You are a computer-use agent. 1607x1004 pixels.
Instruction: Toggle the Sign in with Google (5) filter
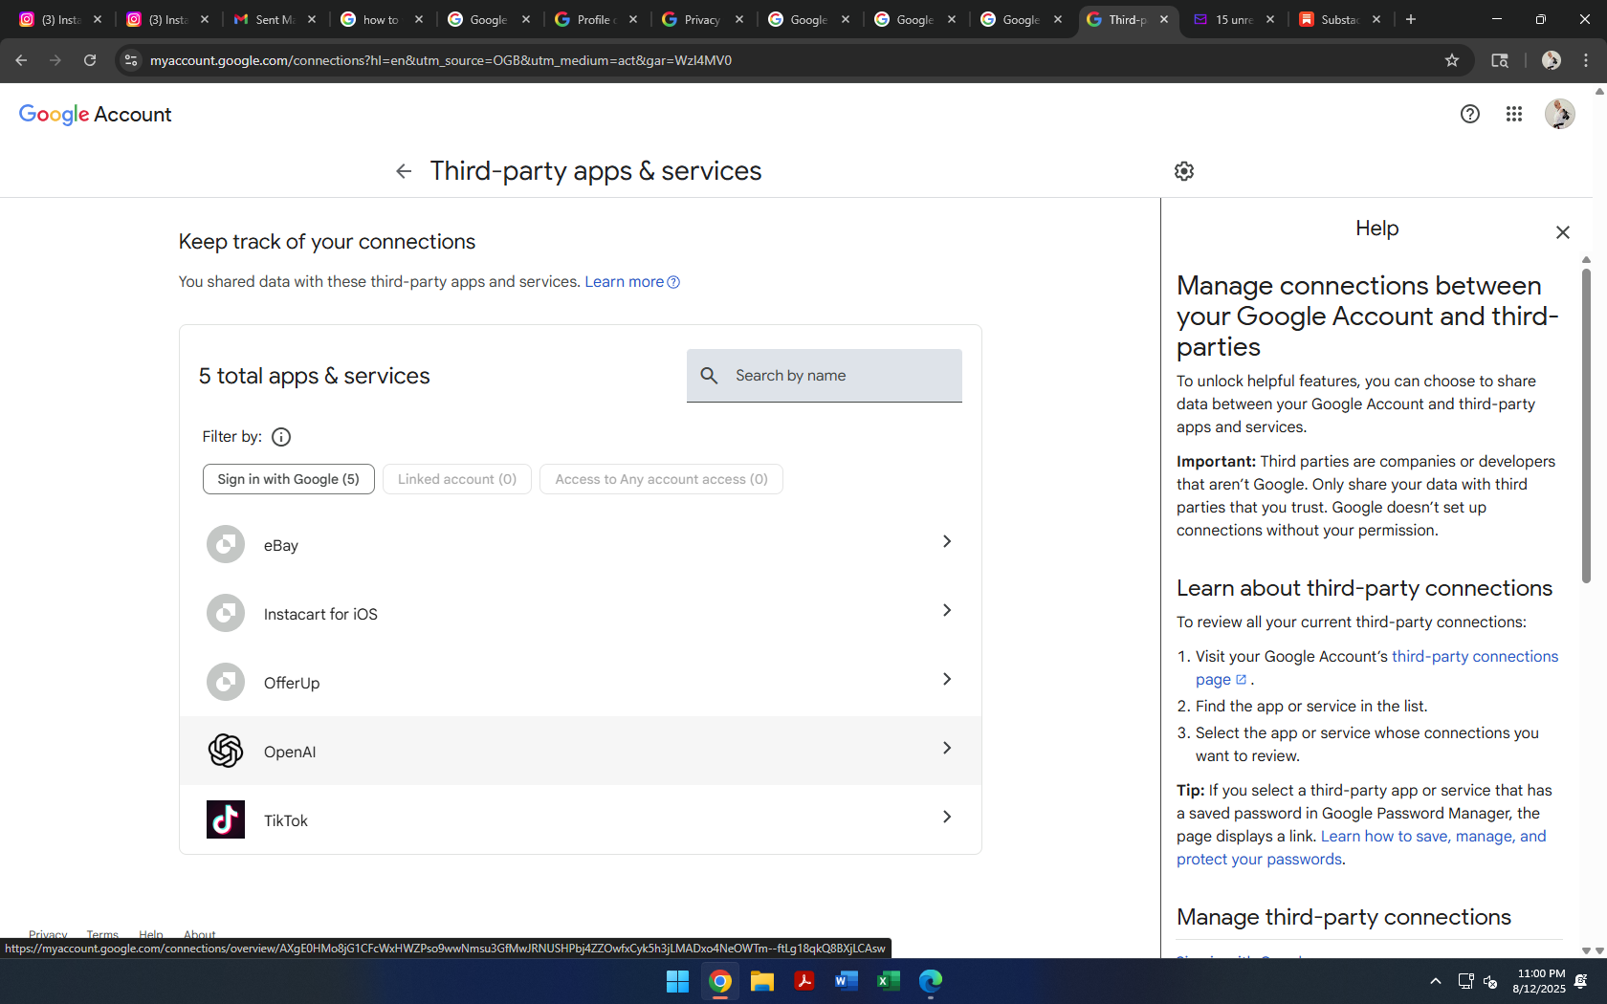(x=289, y=479)
